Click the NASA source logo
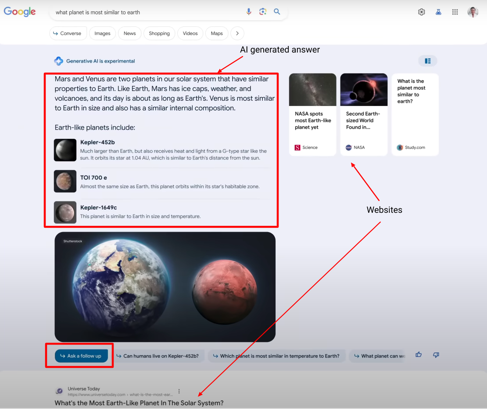The height and width of the screenshot is (409, 487). point(348,148)
